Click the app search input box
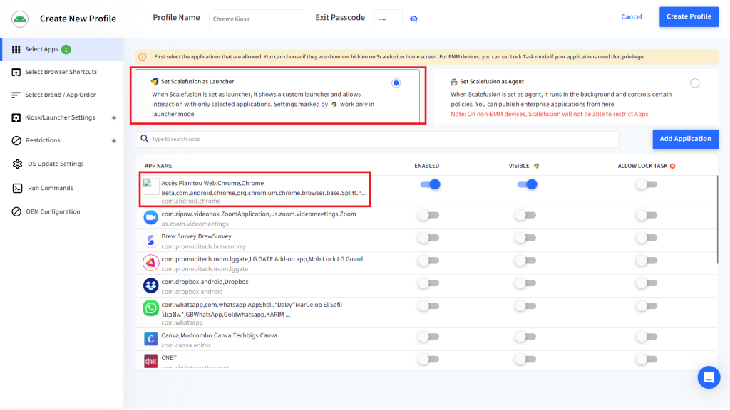 377,139
